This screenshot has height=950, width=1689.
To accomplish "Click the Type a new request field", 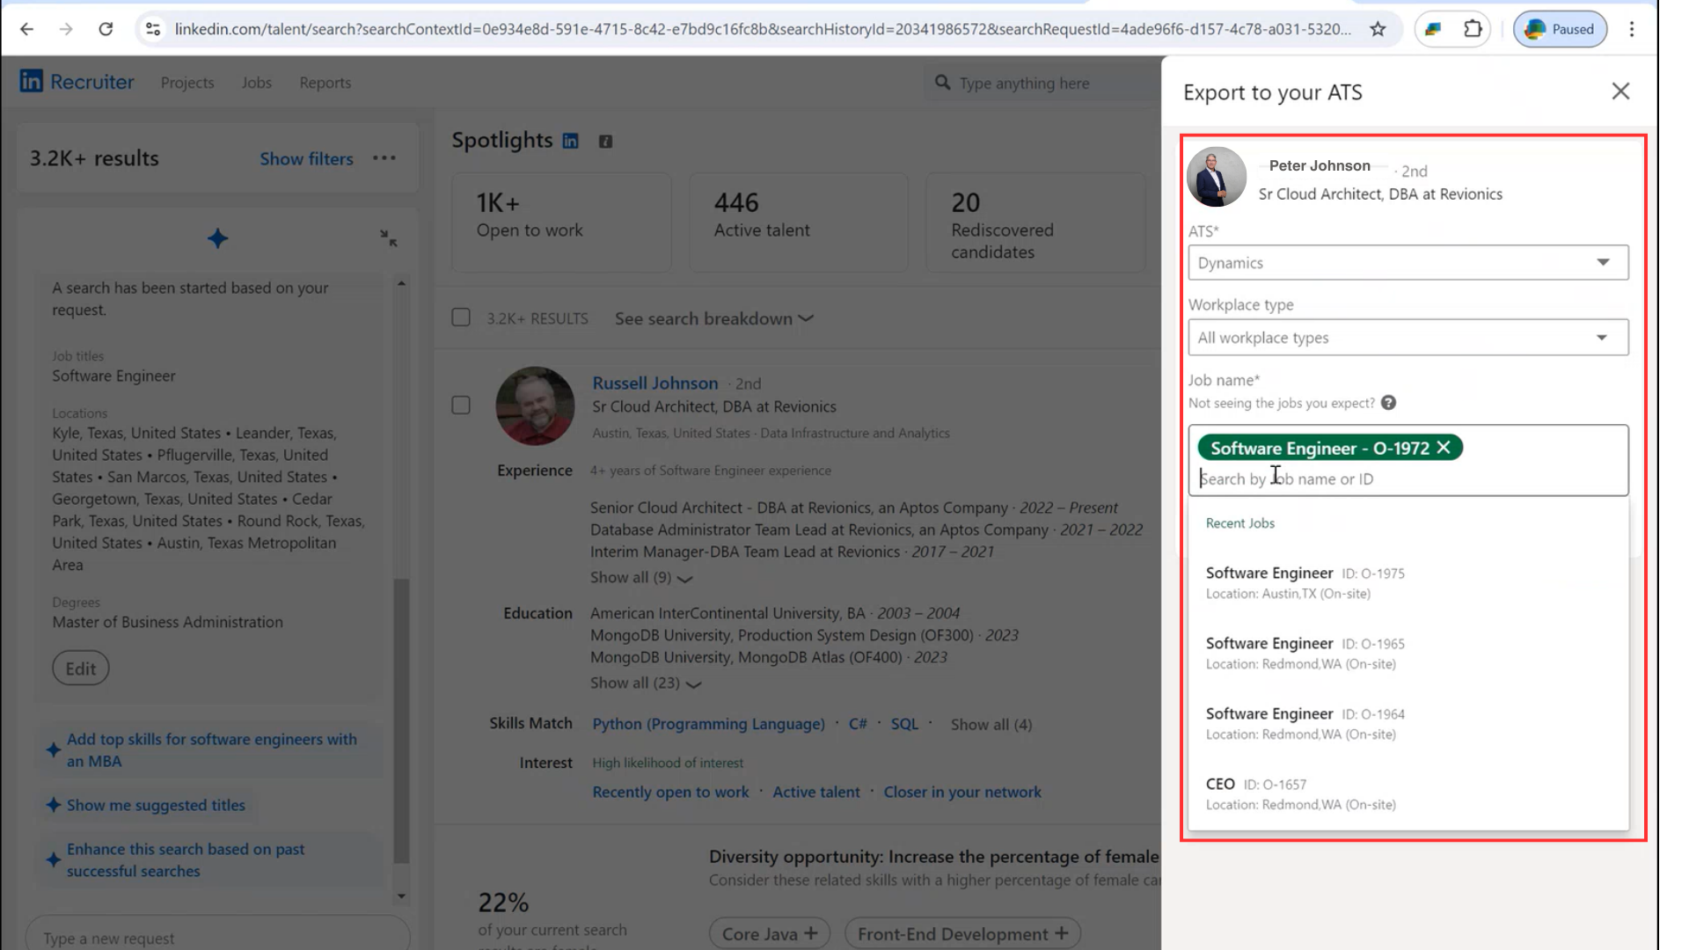I will coord(217,938).
